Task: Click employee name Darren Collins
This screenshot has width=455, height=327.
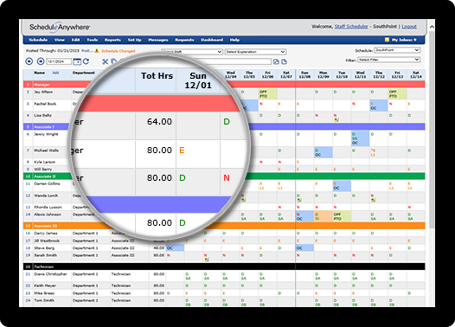Action: tap(47, 183)
